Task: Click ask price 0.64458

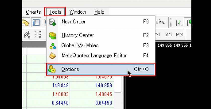Action: click(x=103, y=103)
